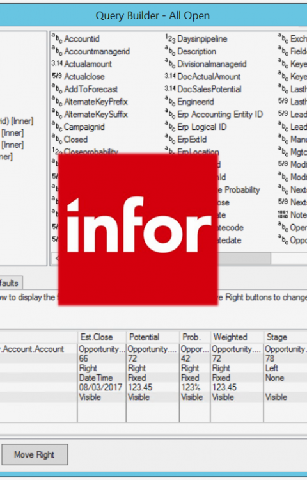Click width value 72 under Potential
The image size is (307, 480).
pos(132,358)
